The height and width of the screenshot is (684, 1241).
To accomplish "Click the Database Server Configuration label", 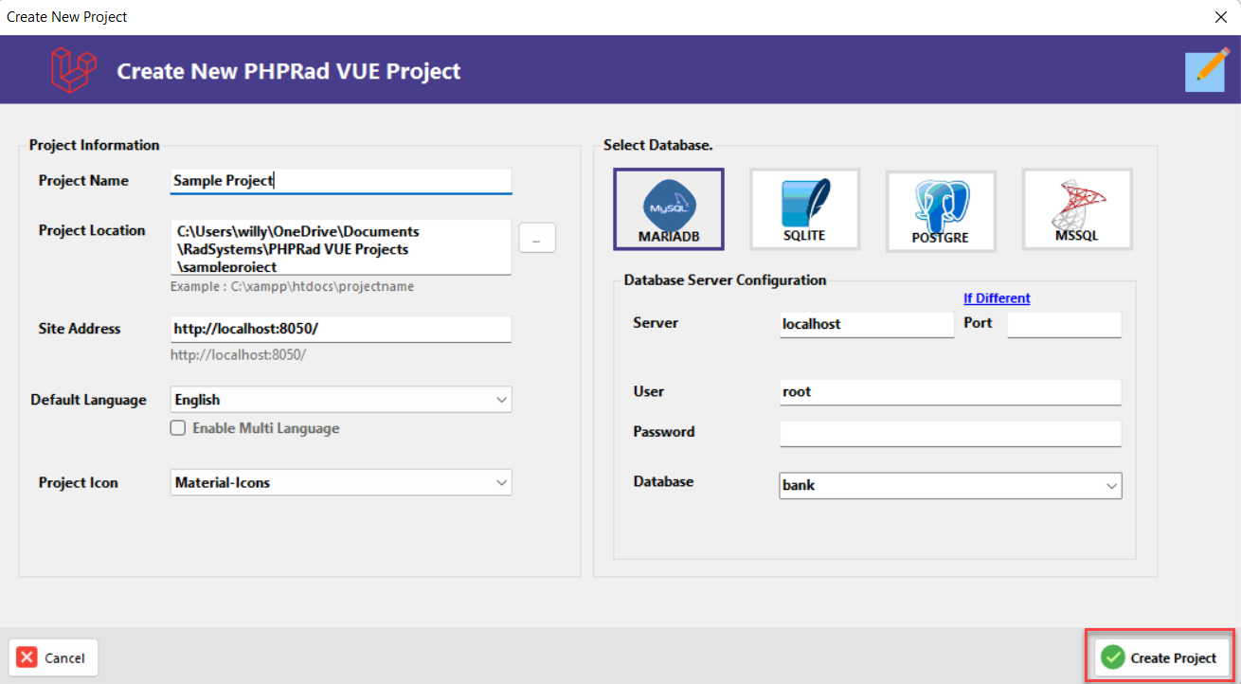I will pos(725,280).
